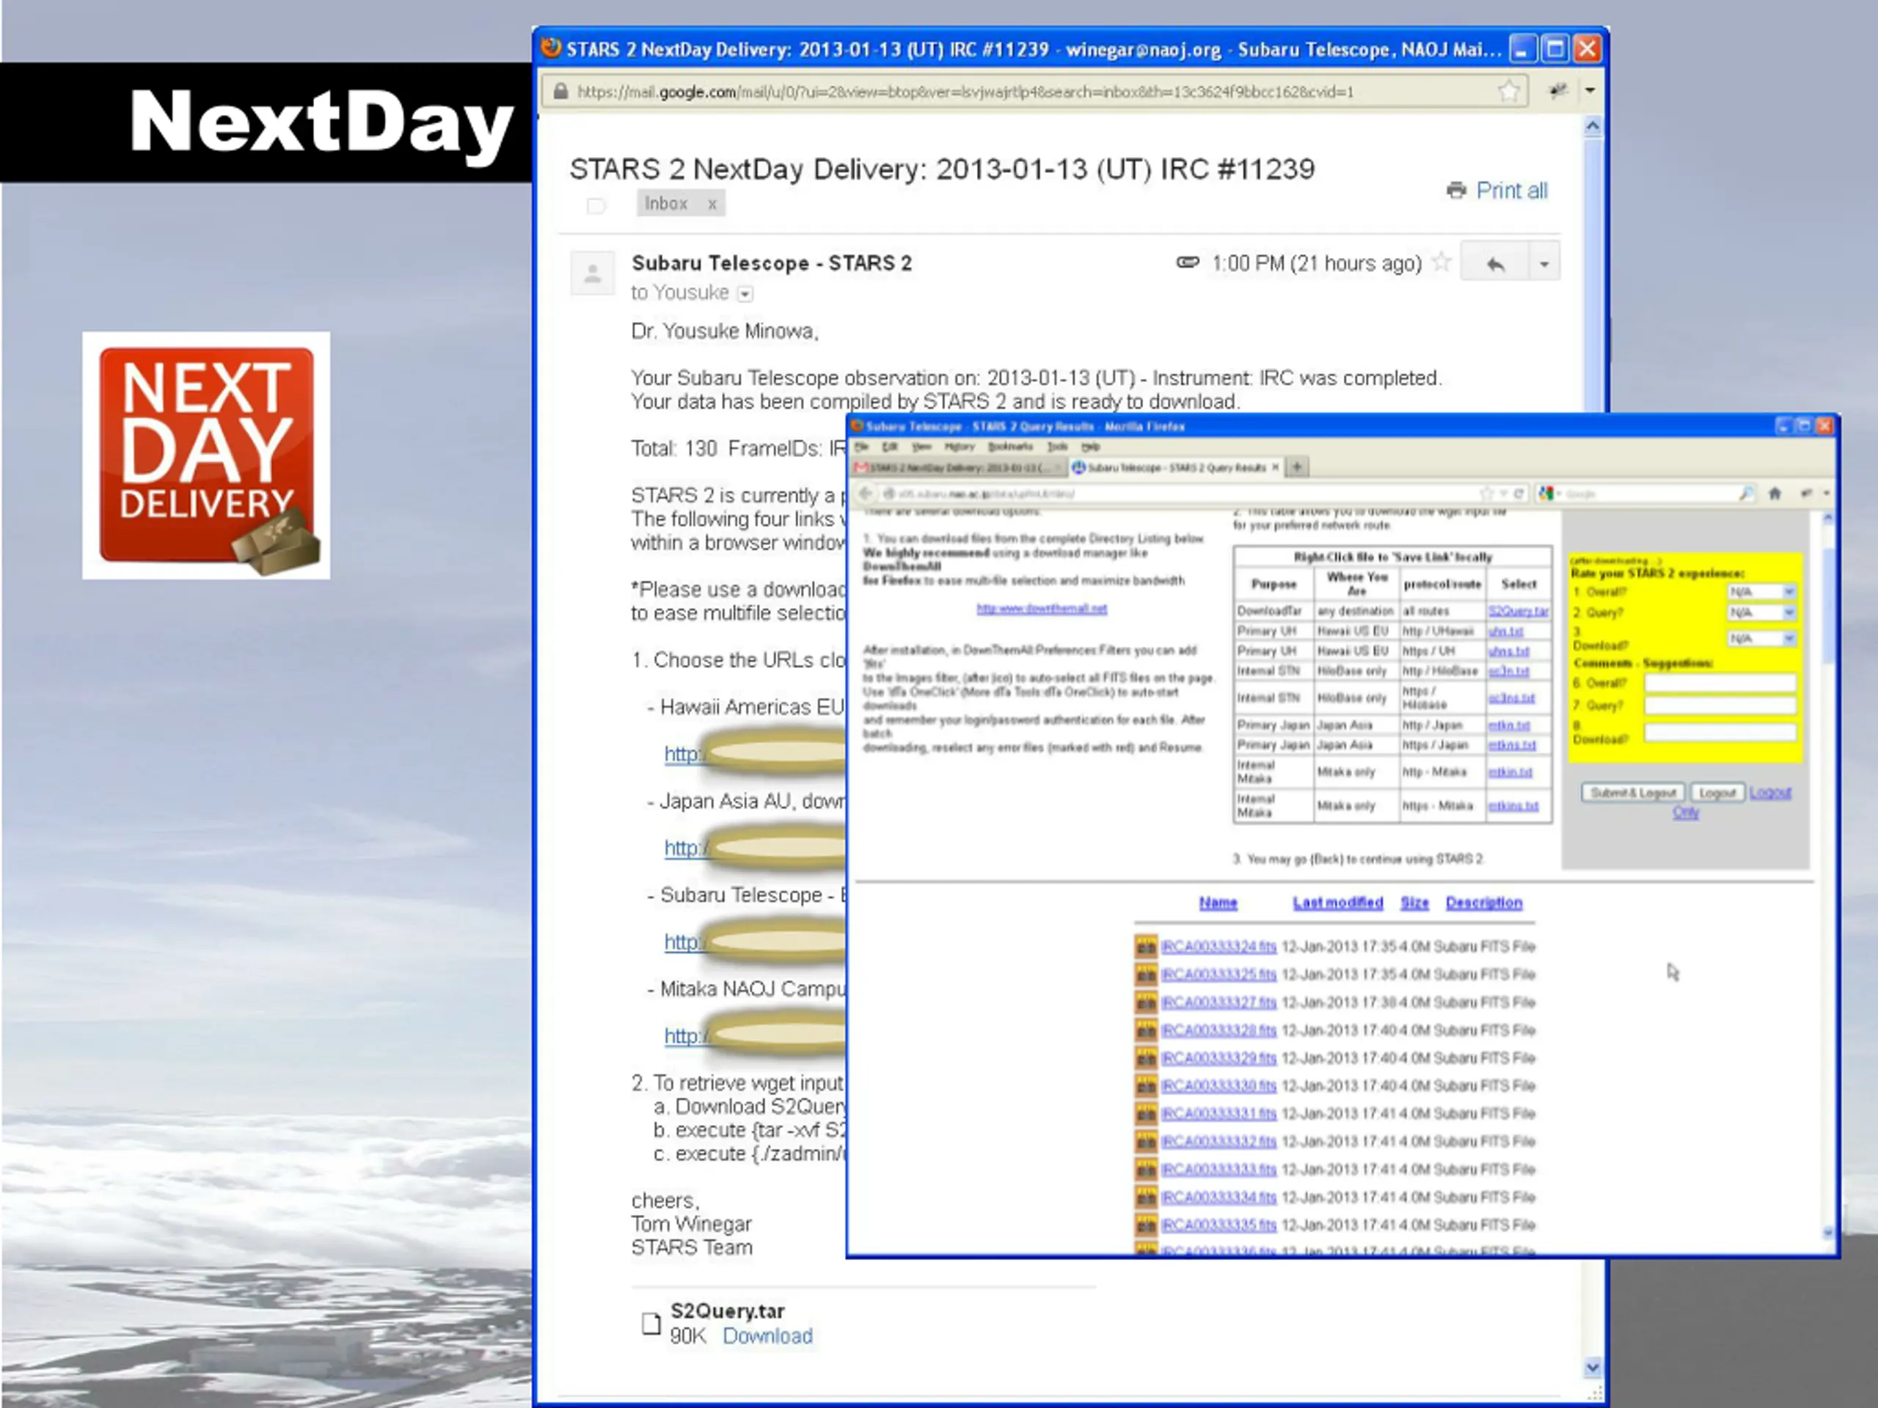The width and height of the screenshot is (1878, 1408).
Task: Open the Home page icon in the Firefox toolbar
Action: click(x=1775, y=493)
